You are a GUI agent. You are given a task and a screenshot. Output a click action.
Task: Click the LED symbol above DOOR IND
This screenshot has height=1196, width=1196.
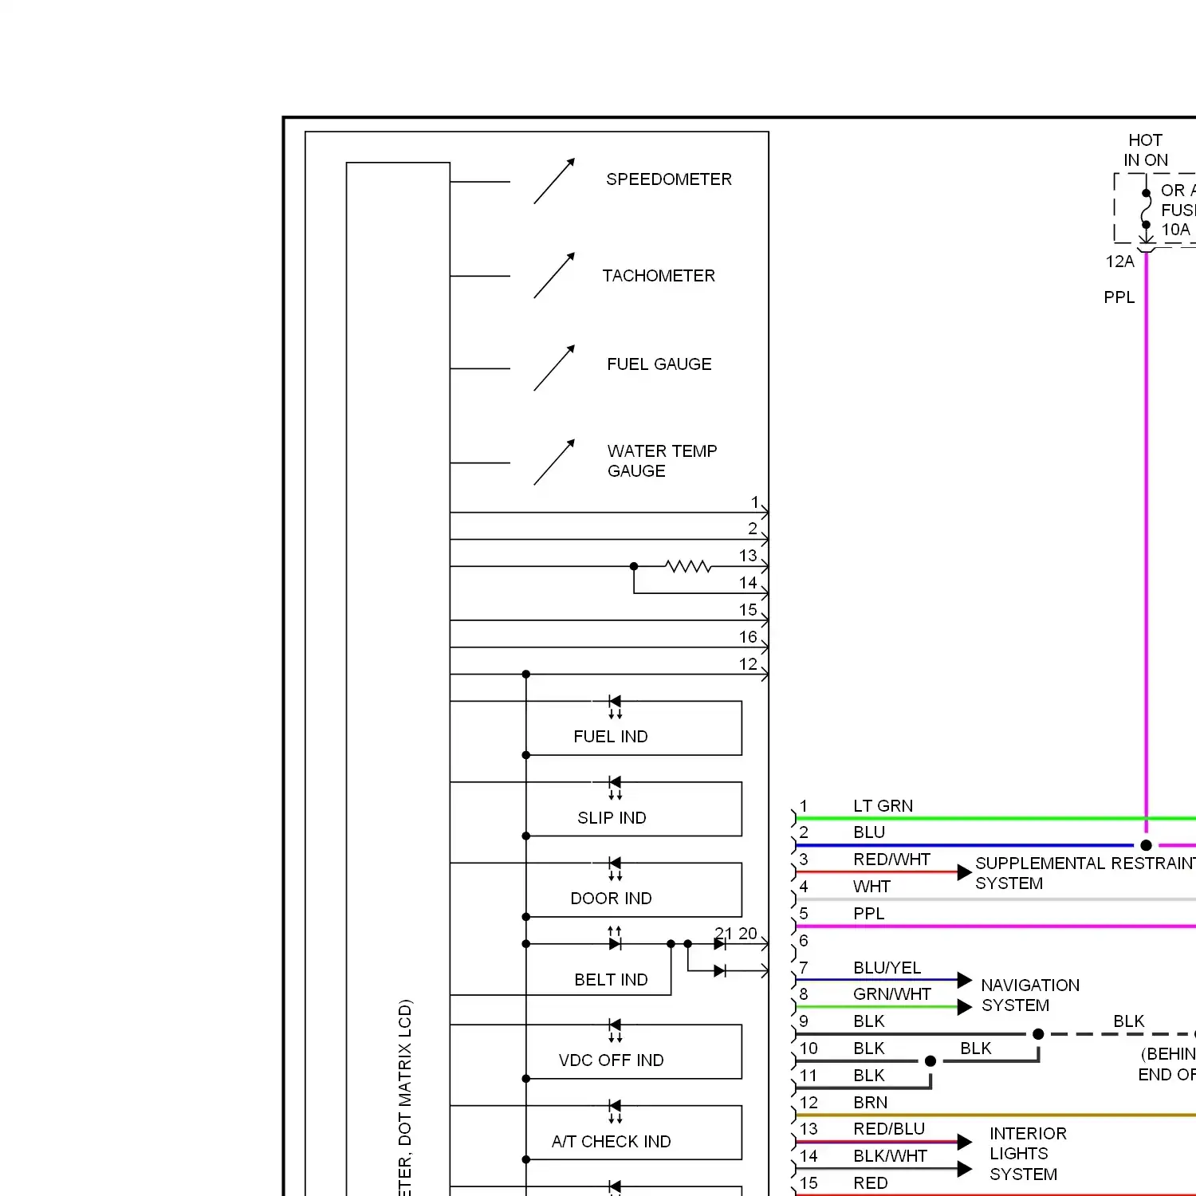coord(615,867)
